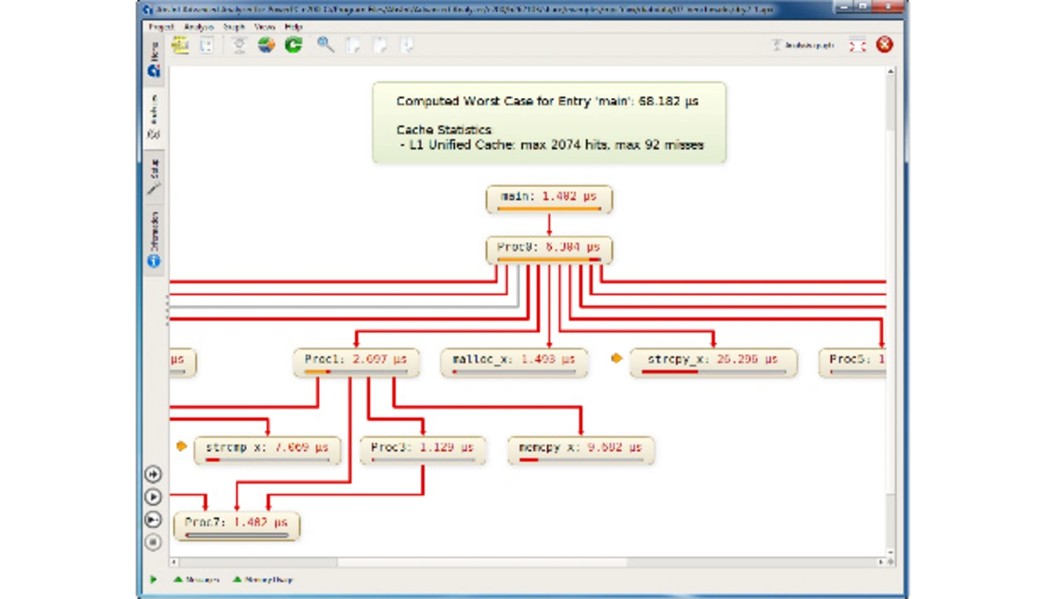Toggle full screen with red arrows icon

(x=857, y=46)
